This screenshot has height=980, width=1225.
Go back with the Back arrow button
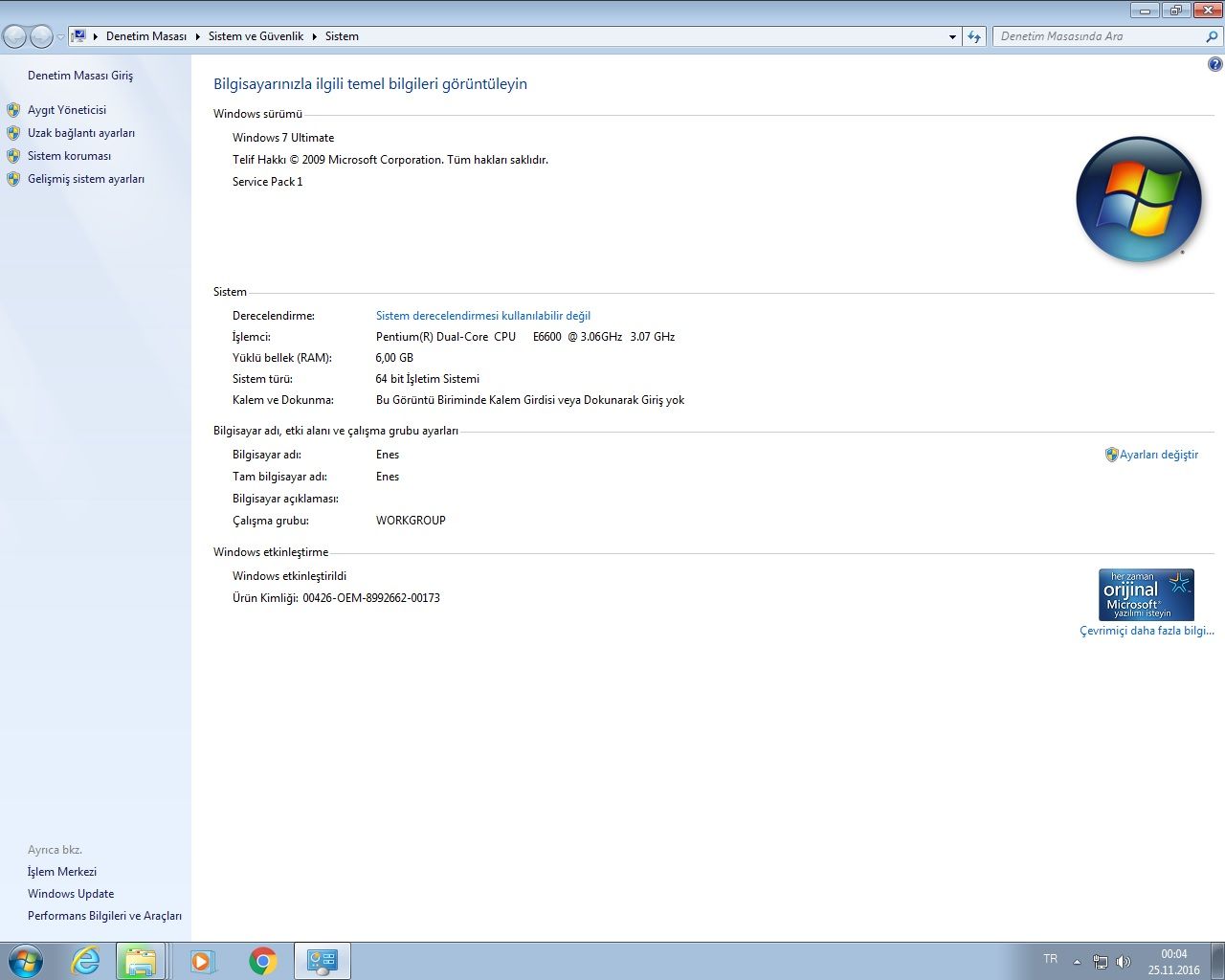point(14,36)
